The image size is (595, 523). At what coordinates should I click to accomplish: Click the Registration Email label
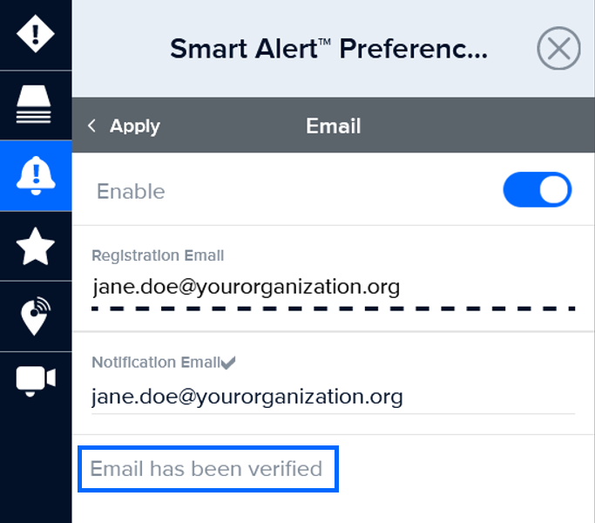coord(158,256)
